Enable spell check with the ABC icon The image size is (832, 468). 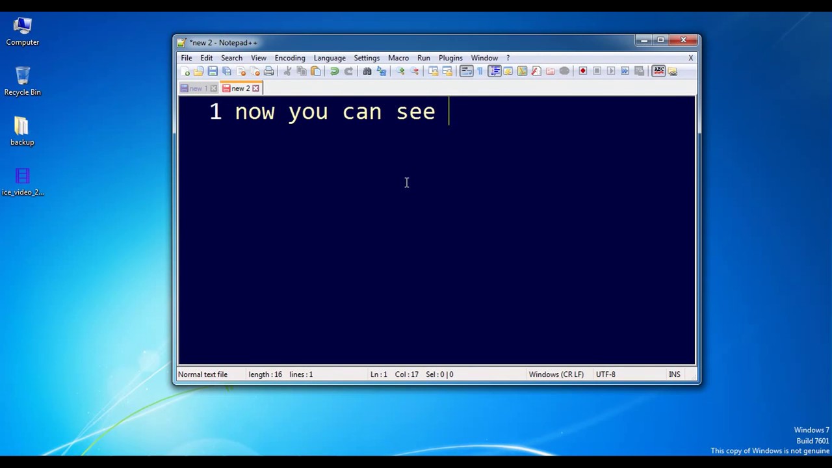coord(658,71)
